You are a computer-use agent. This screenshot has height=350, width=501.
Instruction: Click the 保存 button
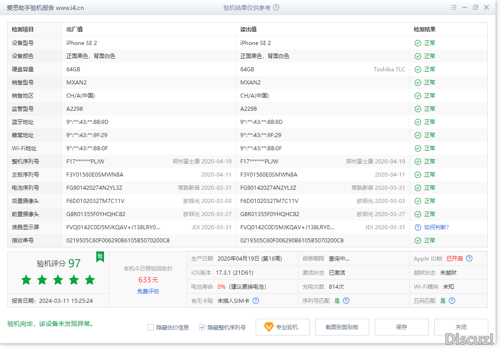tap(402, 327)
